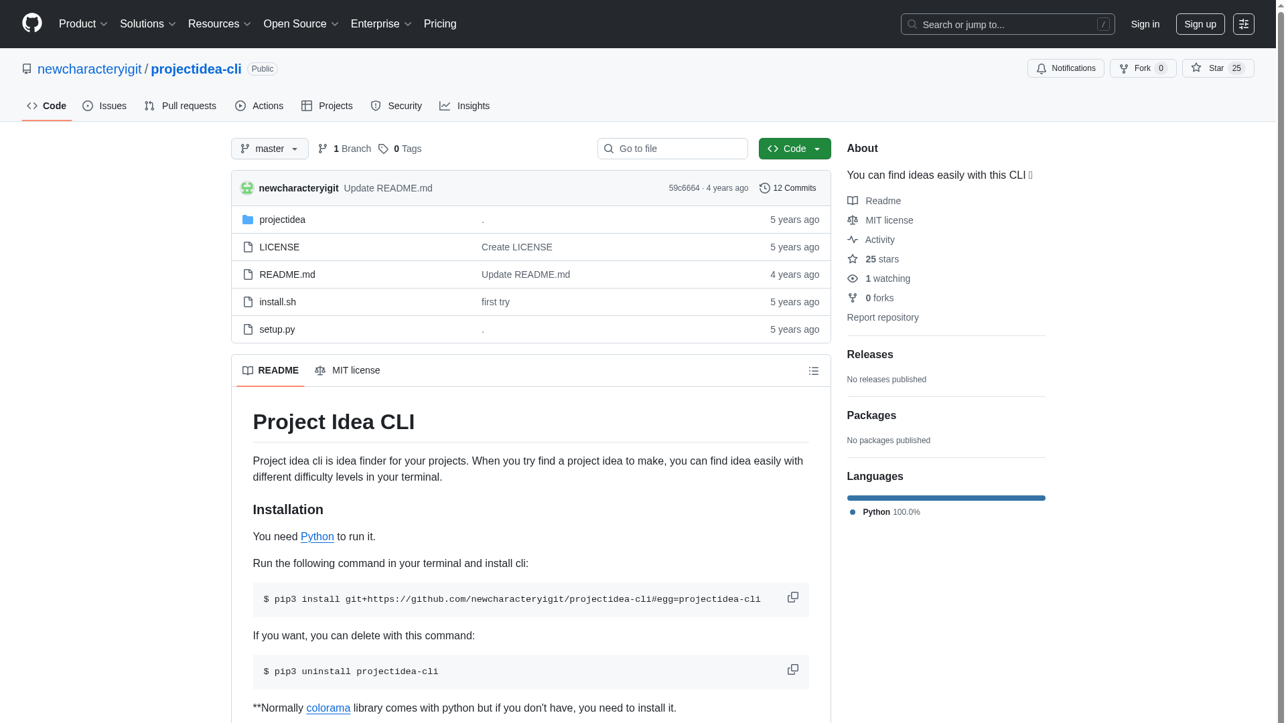
Task: Open the Create LICENSE commit message
Action: click(516, 247)
